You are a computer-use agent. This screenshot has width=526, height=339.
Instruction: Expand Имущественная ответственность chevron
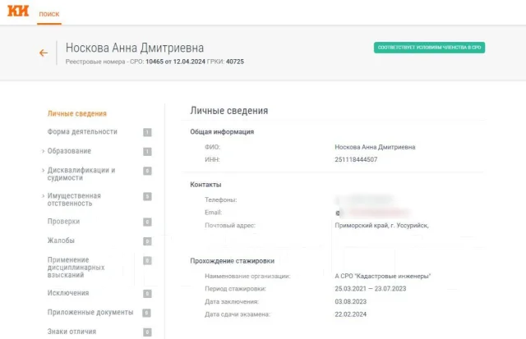(x=43, y=196)
